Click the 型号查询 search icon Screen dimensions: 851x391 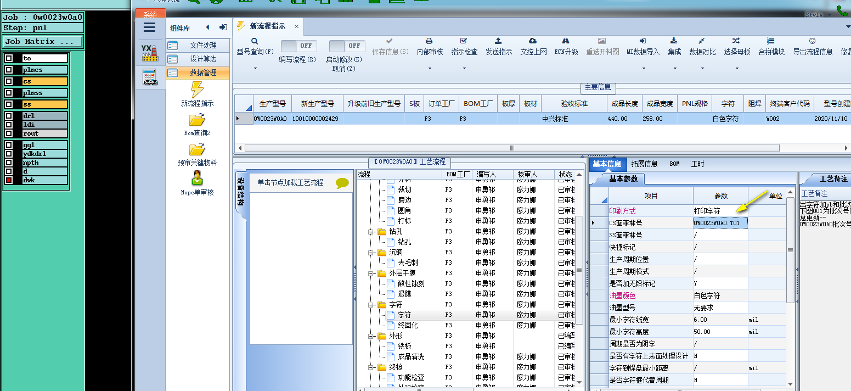255,41
